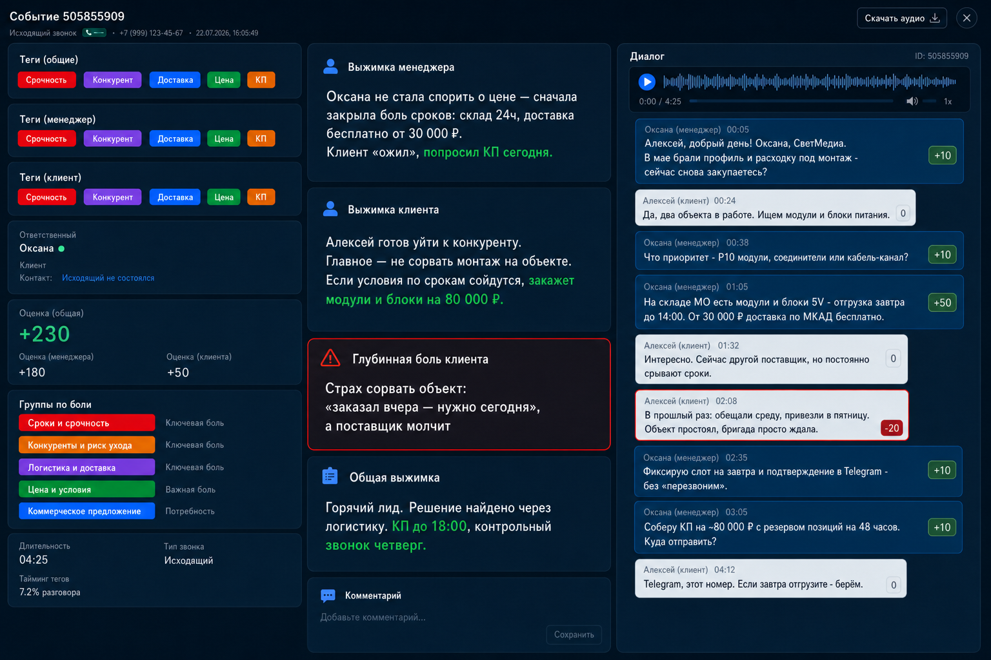Image resolution: width=991 pixels, height=660 pixels.
Task: Mute the audio with speaker icon
Action: tap(912, 101)
